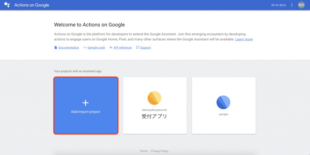This screenshot has width=310, height=155.
Task: Open the Documentation link
Action: [69, 47]
